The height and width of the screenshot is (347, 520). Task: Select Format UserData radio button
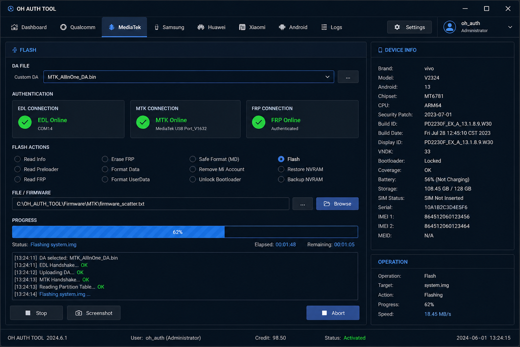105,180
